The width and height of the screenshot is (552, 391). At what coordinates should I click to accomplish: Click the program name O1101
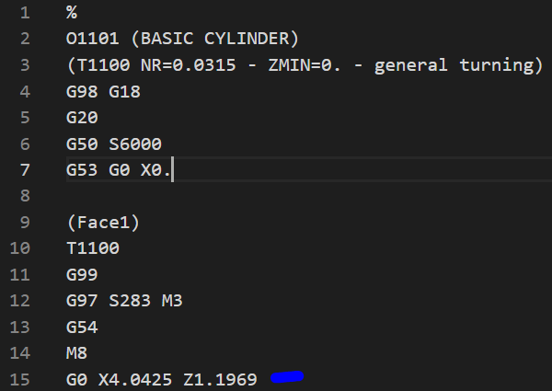click(92, 39)
